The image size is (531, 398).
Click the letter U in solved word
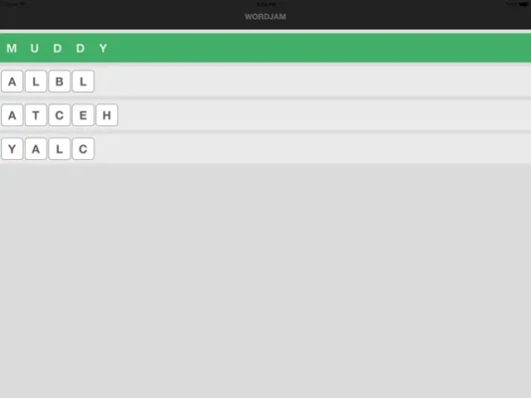34,49
